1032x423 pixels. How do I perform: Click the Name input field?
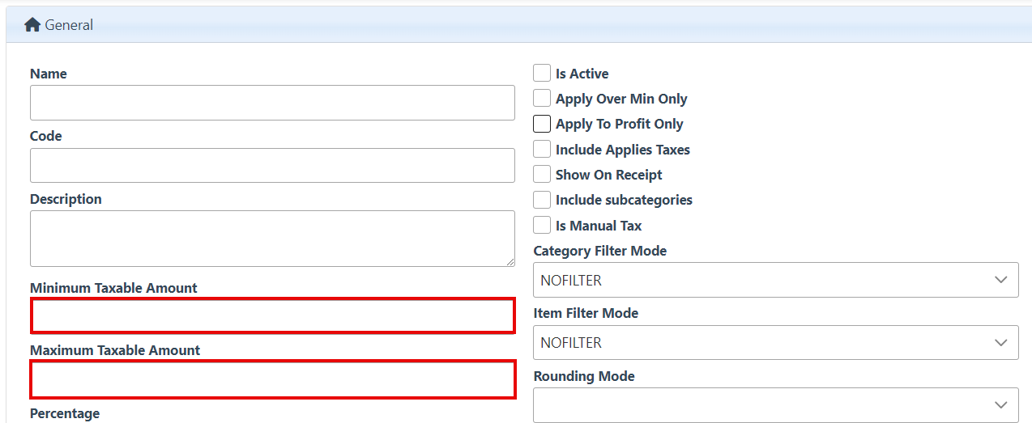pos(272,103)
